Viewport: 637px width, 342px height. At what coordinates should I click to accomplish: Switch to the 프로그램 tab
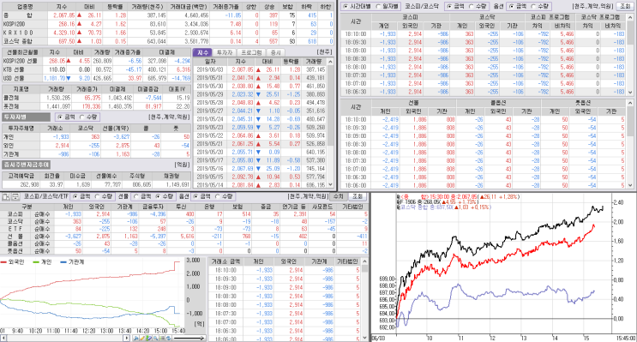pyautogui.click(x=251, y=53)
